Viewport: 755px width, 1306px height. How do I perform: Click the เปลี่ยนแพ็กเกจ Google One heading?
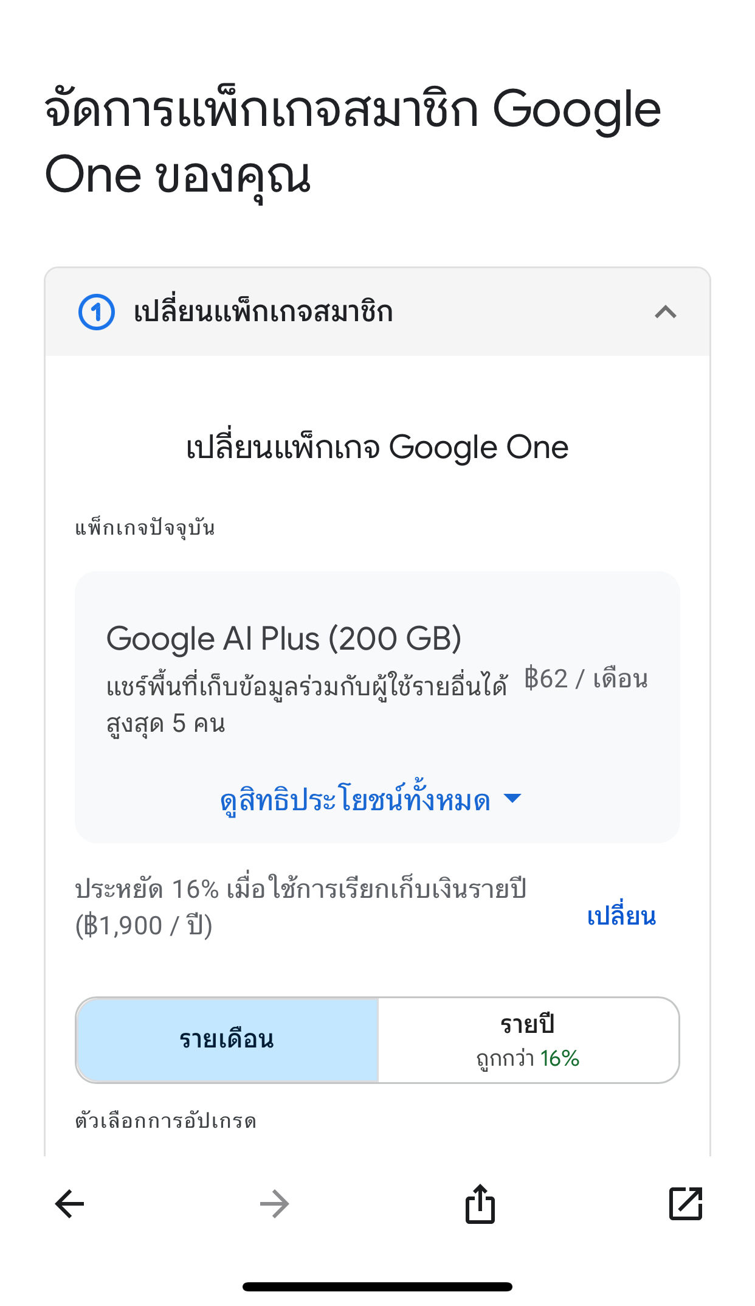tap(377, 448)
